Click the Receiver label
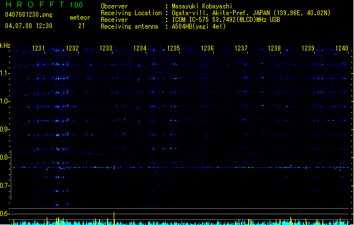This screenshot has height=225, width=354. point(114,20)
